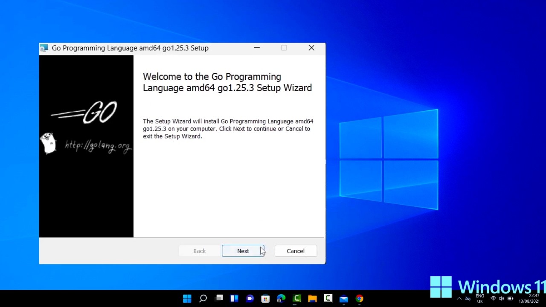Open the Chat (Teams) taskbar icon
Screen dimensions: 546x307
click(250, 298)
